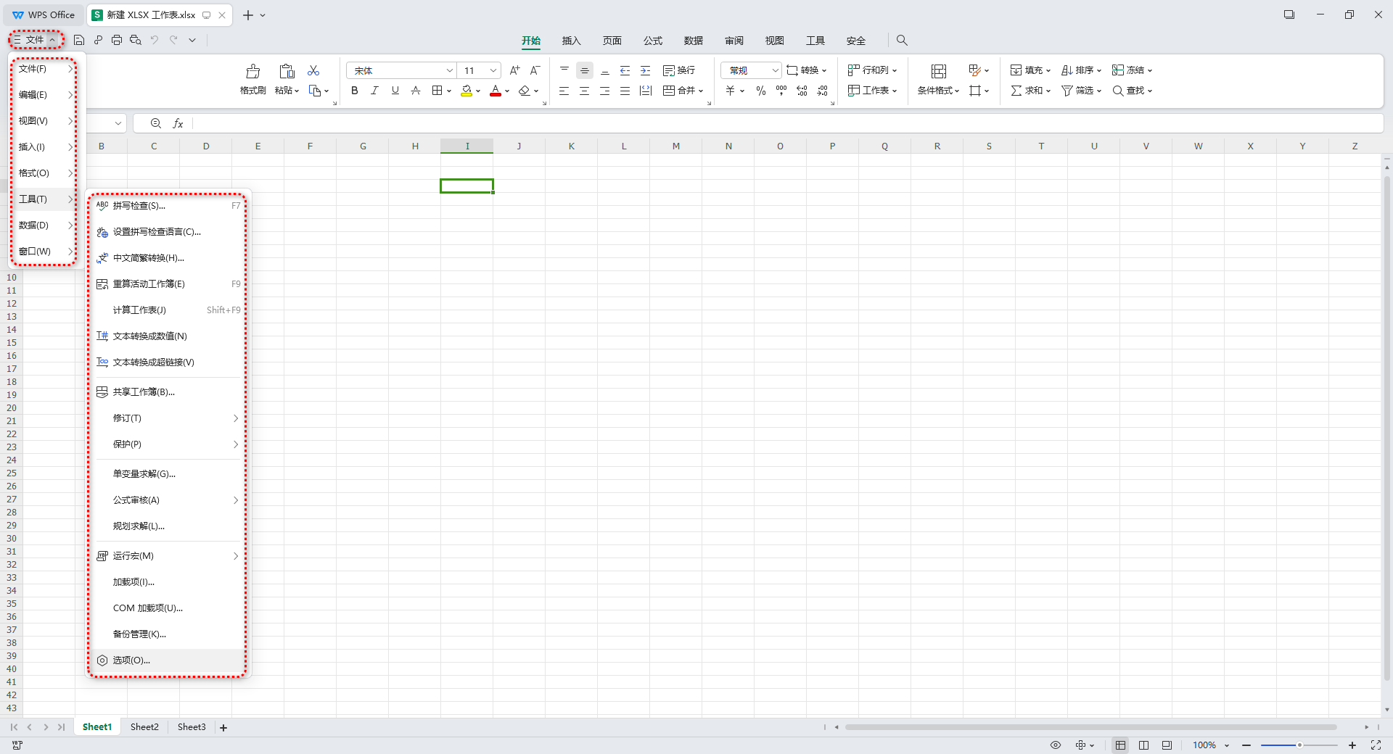Click the Cut scissors icon
The image size is (1393, 754).
pyautogui.click(x=313, y=70)
